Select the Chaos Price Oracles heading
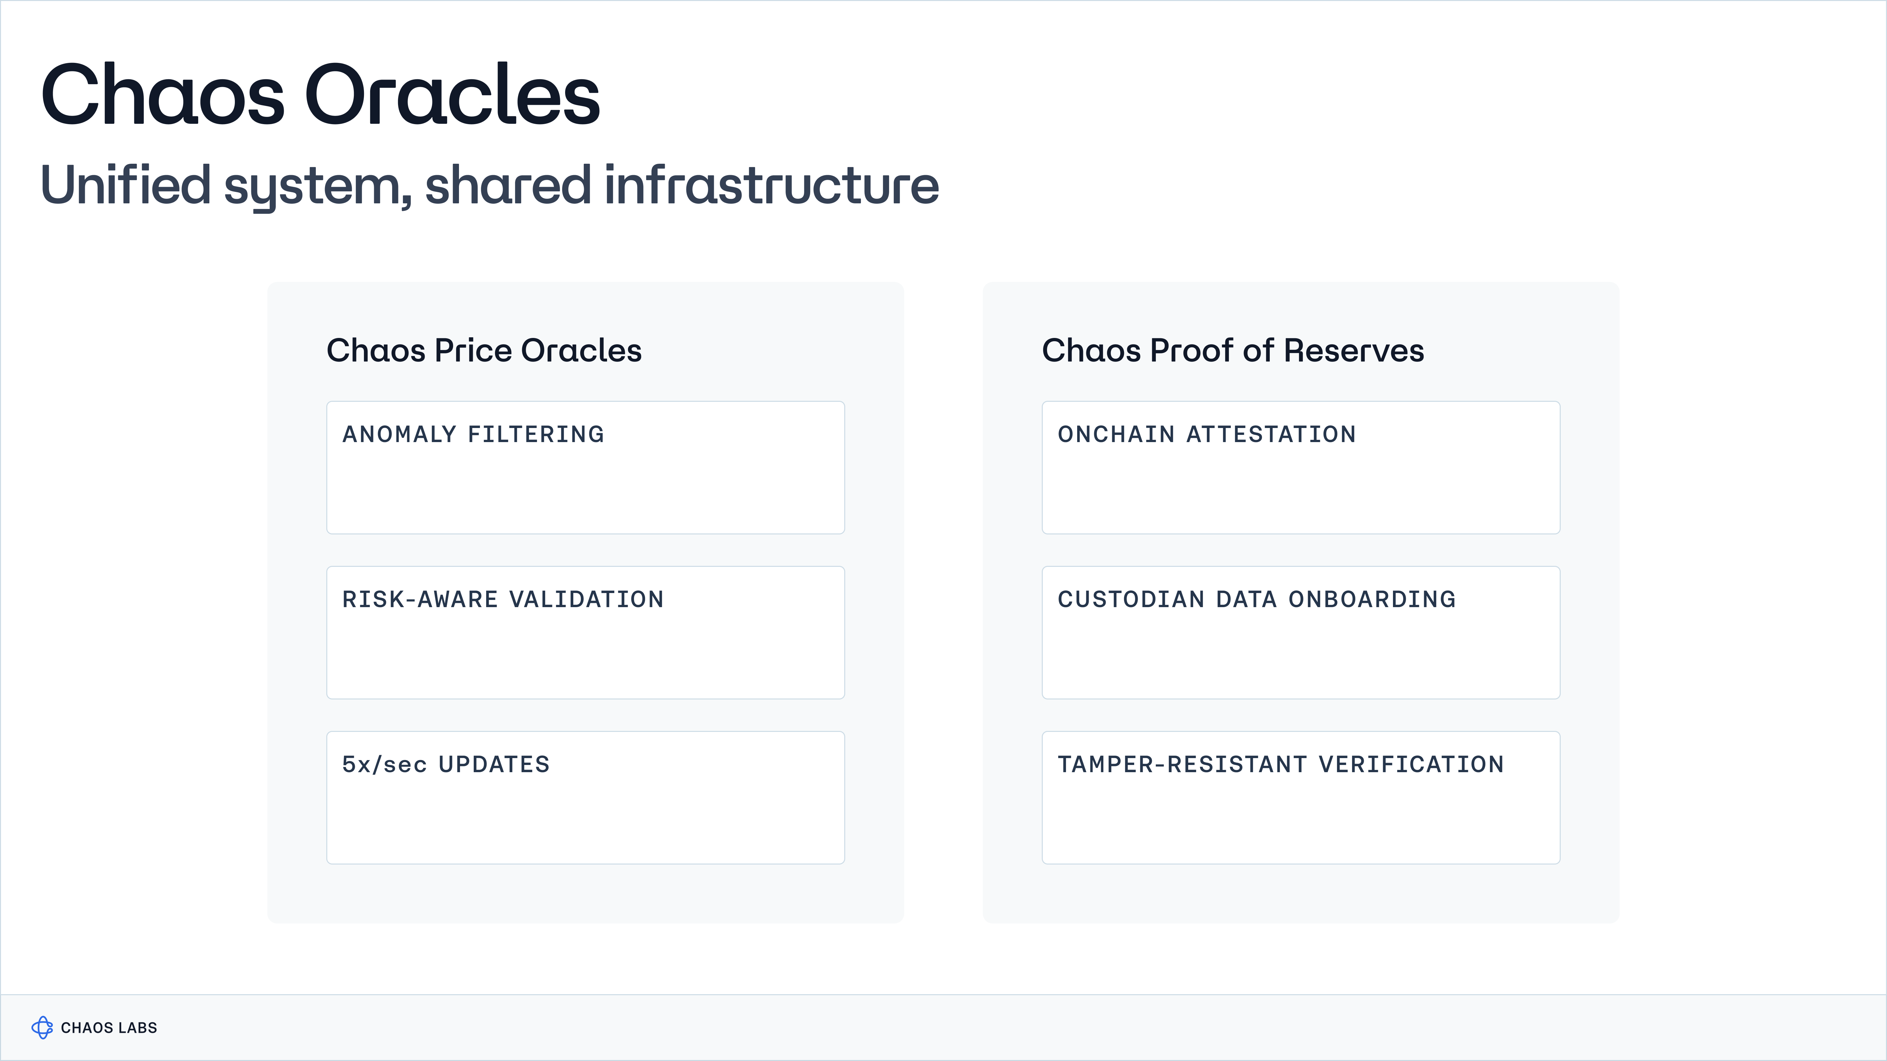The height and width of the screenshot is (1061, 1887). pyautogui.click(x=484, y=351)
